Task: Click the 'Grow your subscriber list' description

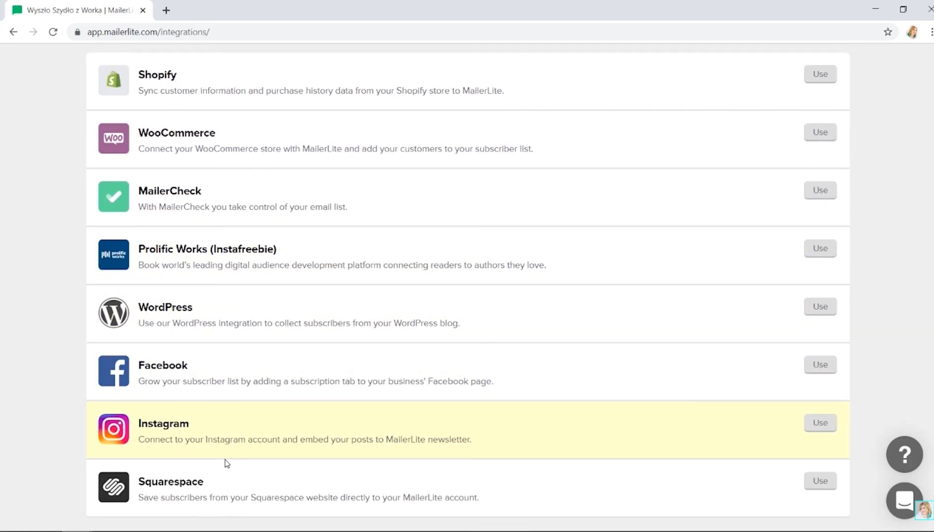Action: 316,381
